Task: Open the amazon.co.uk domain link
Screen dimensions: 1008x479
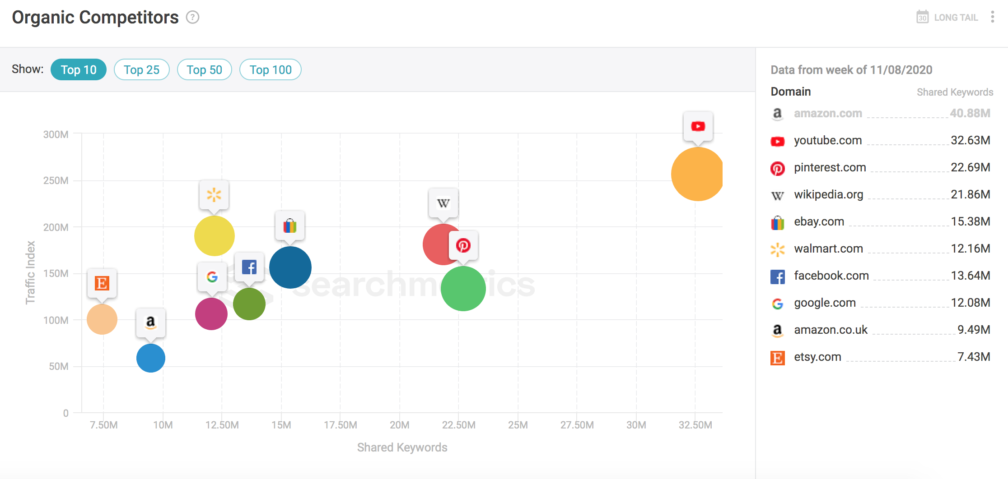Action: 831,330
